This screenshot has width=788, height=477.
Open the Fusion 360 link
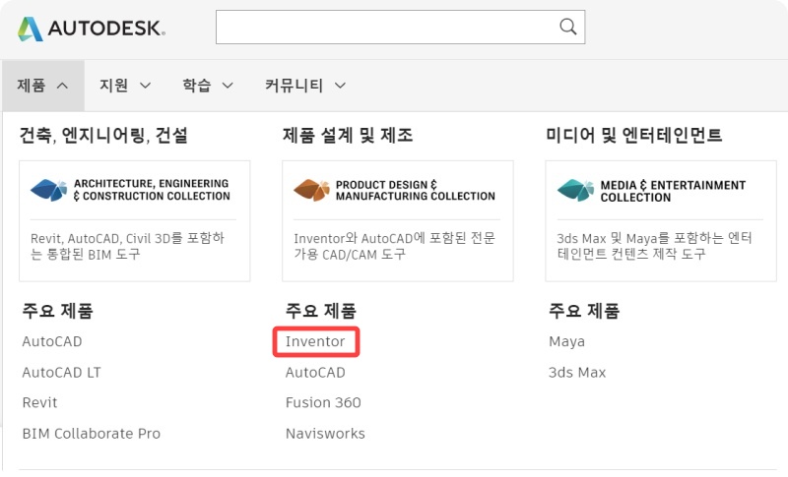[323, 403]
